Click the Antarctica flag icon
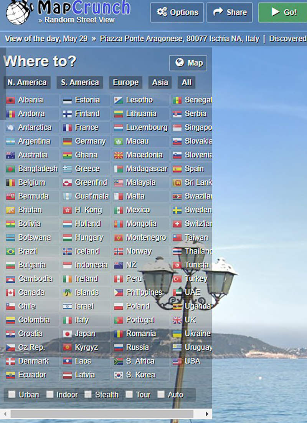Image resolution: width=307 pixels, height=423 pixels. 11,128
